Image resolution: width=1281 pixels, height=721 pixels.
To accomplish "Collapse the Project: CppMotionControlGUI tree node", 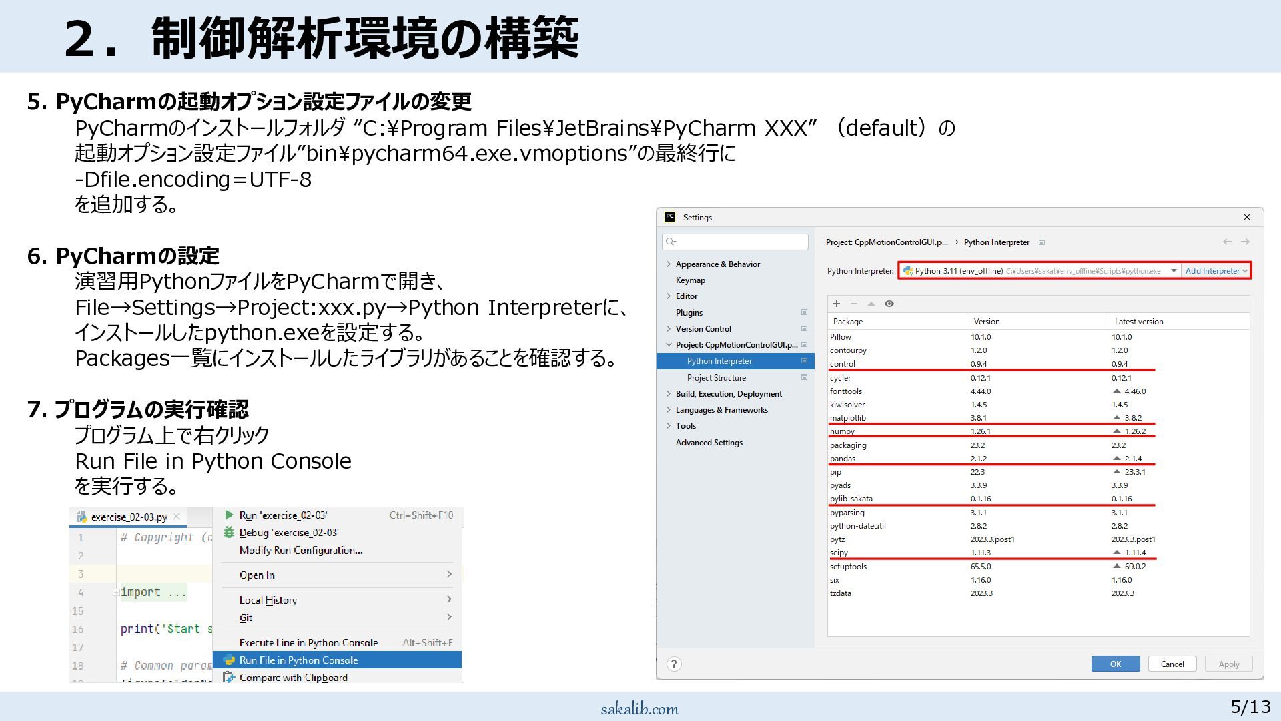I will click(x=669, y=345).
